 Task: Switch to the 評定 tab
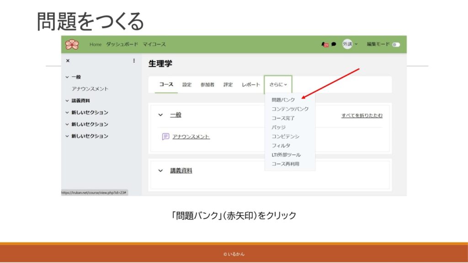click(x=228, y=84)
